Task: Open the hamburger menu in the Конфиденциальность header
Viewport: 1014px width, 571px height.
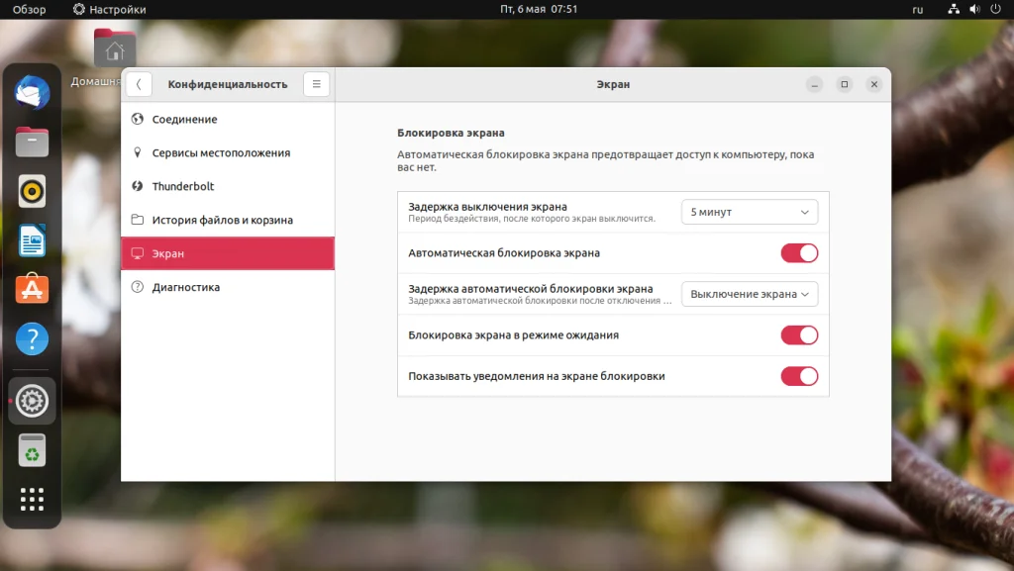Action: 316,84
